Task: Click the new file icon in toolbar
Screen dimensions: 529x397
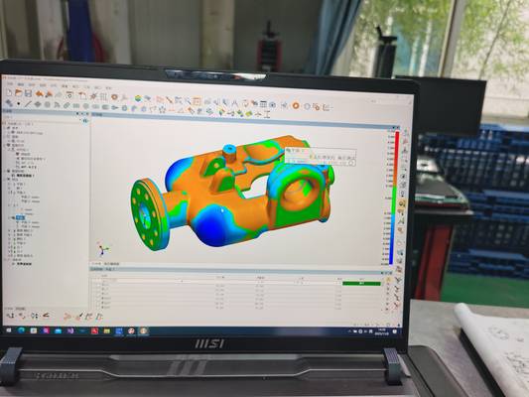Action: [9, 92]
